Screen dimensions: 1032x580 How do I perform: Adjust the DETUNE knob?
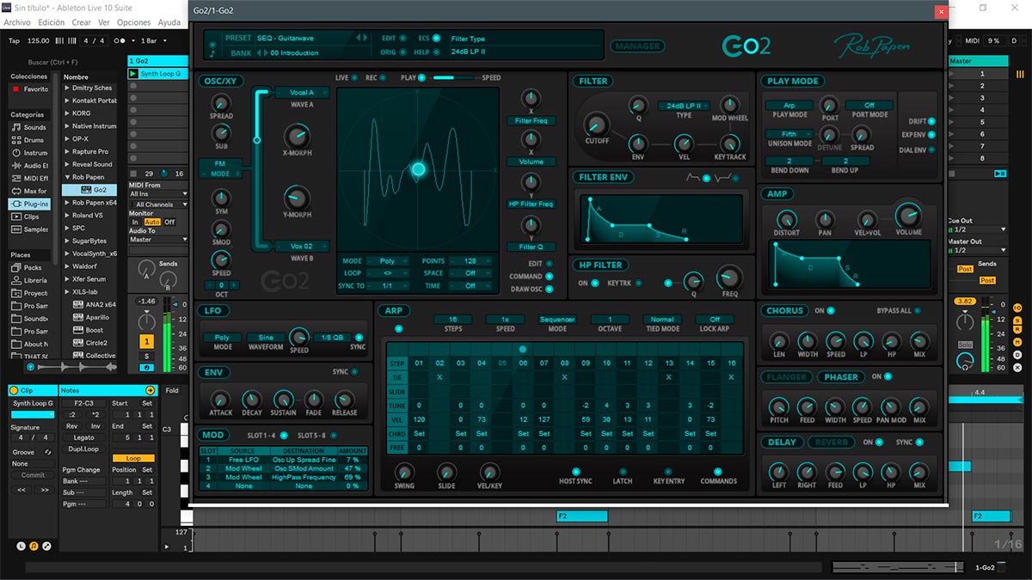pos(830,134)
